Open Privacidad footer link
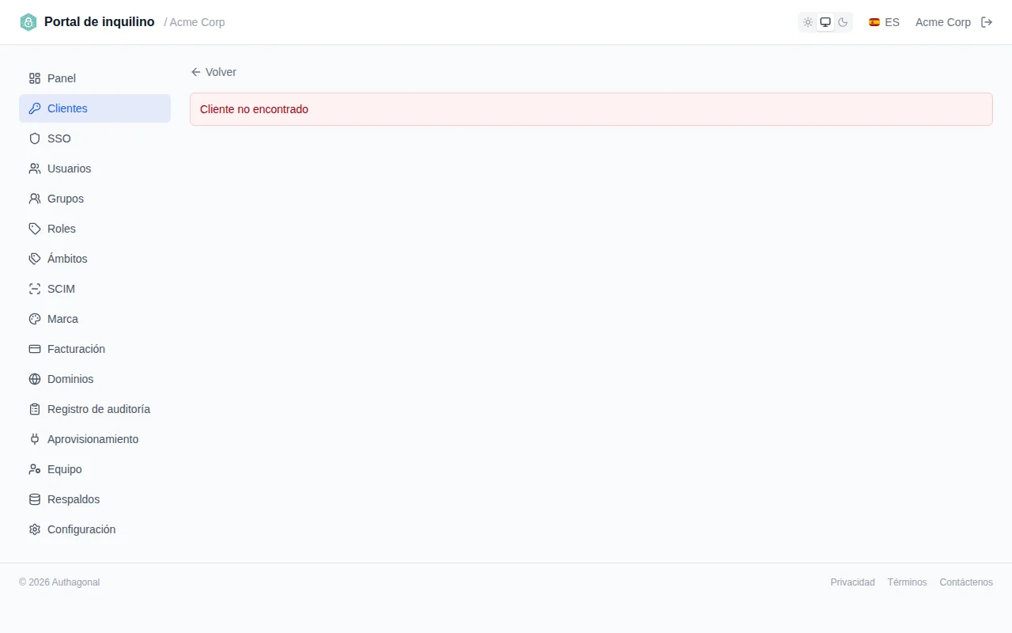This screenshot has width=1012, height=633. point(852,582)
